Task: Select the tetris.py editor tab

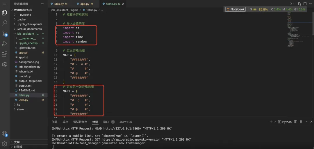Action: coord(111,4)
